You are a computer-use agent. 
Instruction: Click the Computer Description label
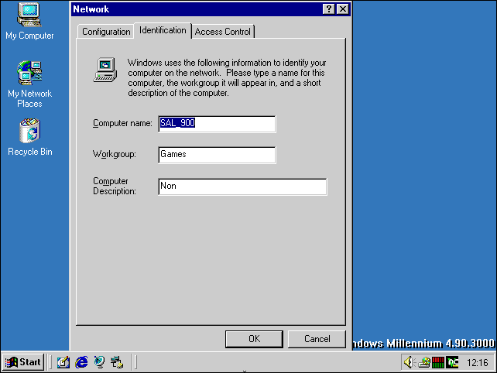[x=114, y=186]
